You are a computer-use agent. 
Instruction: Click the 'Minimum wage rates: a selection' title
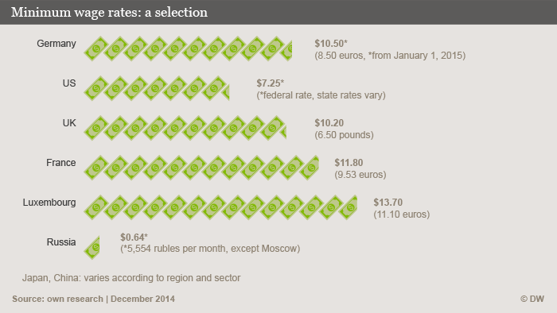coord(110,13)
